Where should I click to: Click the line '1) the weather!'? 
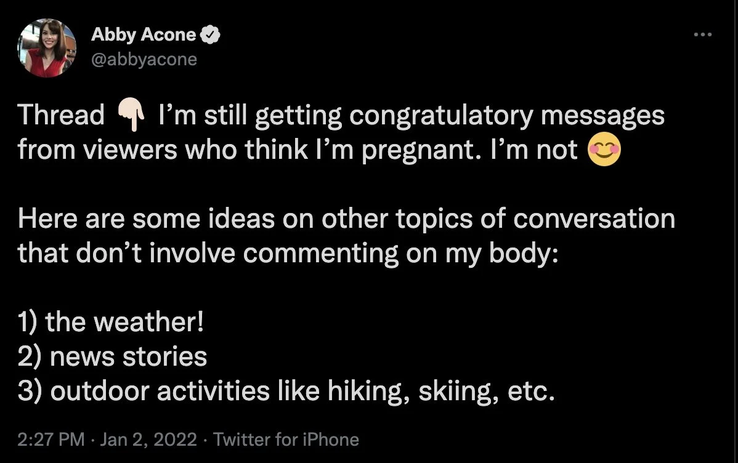click(111, 322)
